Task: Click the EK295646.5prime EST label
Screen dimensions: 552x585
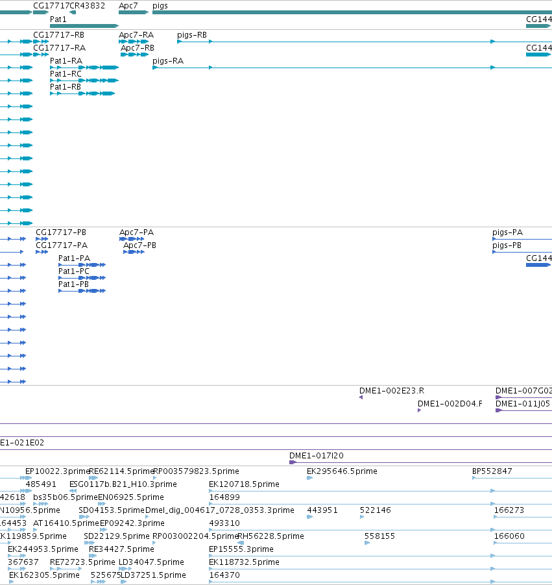Action: coord(342,471)
